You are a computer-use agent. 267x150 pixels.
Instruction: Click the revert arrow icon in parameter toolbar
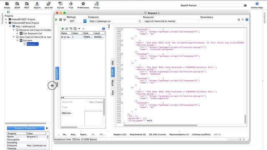point(71,29)
